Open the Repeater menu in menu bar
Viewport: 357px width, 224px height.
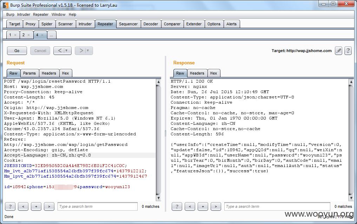[x=40, y=14]
